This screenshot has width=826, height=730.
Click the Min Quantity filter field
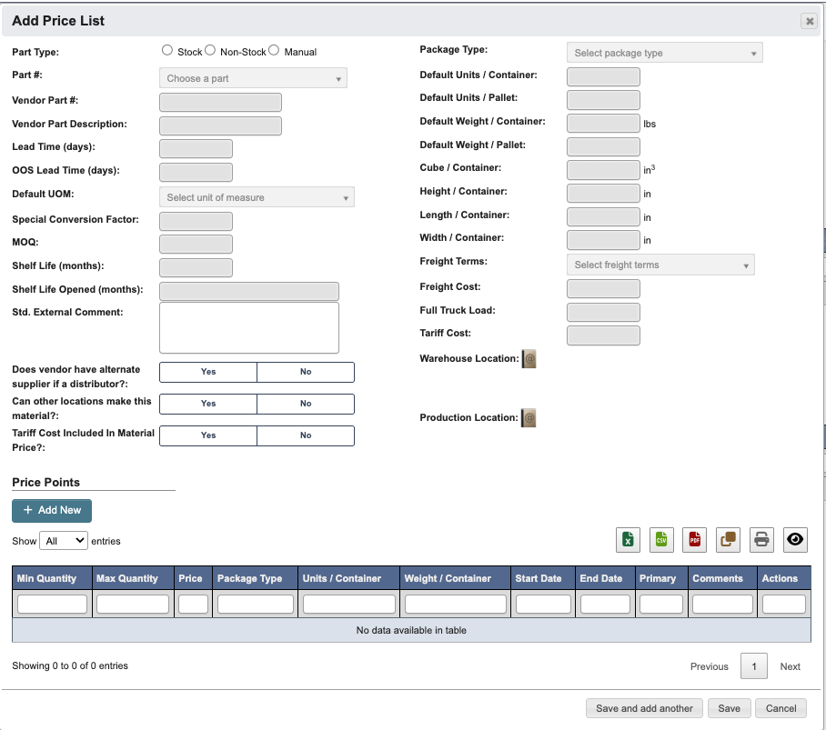(x=51, y=603)
